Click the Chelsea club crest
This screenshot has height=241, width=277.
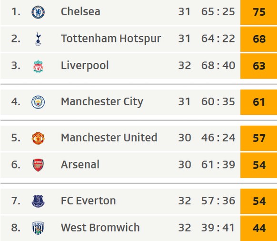click(x=38, y=12)
